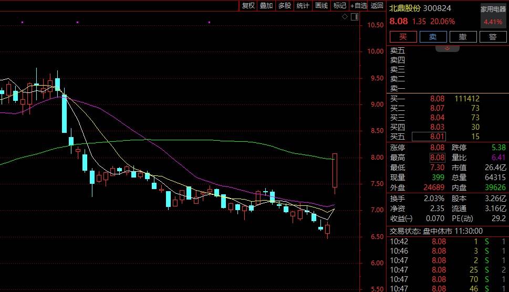509x292 pixels.
Task: Toggle the side panel layout icon
Action: point(354,17)
